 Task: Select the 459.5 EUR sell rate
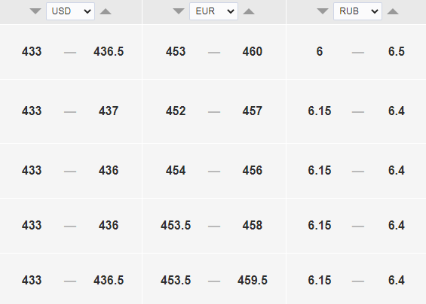[253, 280]
